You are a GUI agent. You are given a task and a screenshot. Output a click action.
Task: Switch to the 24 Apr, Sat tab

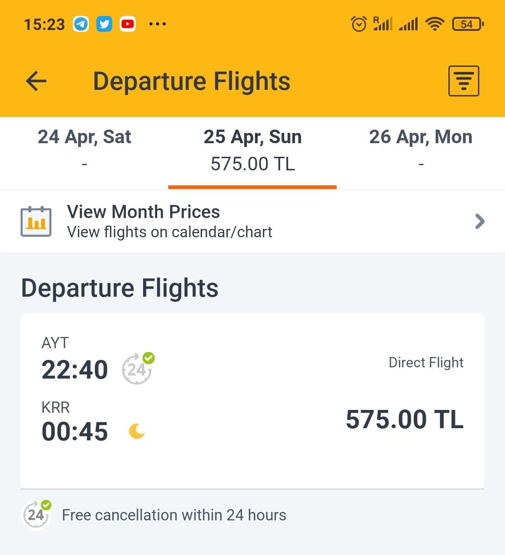84,151
